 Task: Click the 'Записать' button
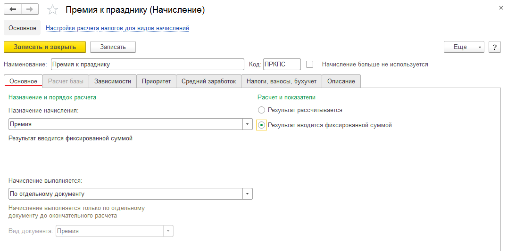tap(113, 47)
